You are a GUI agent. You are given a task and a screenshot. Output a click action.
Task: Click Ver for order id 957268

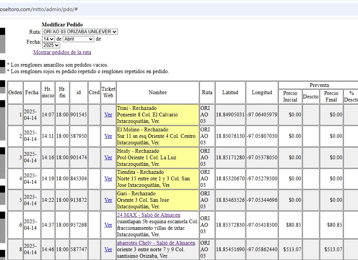click(x=108, y=225)
